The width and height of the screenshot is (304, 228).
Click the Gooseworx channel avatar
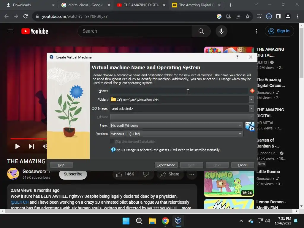pos(13,174)
